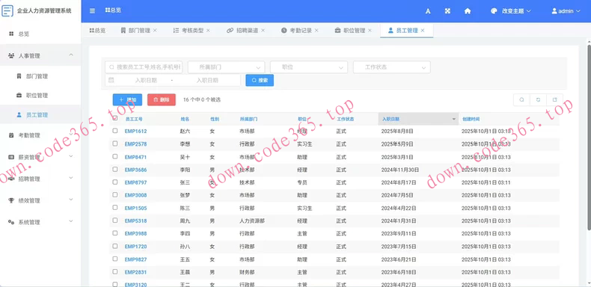This screenshot has width=591, height=287.
Task: Switch to the 总览 tab
Action: [x=97, y=31]
